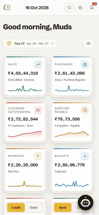Switch to dark mode moon icon
The image size is (99, 215).
pos(80,8)
